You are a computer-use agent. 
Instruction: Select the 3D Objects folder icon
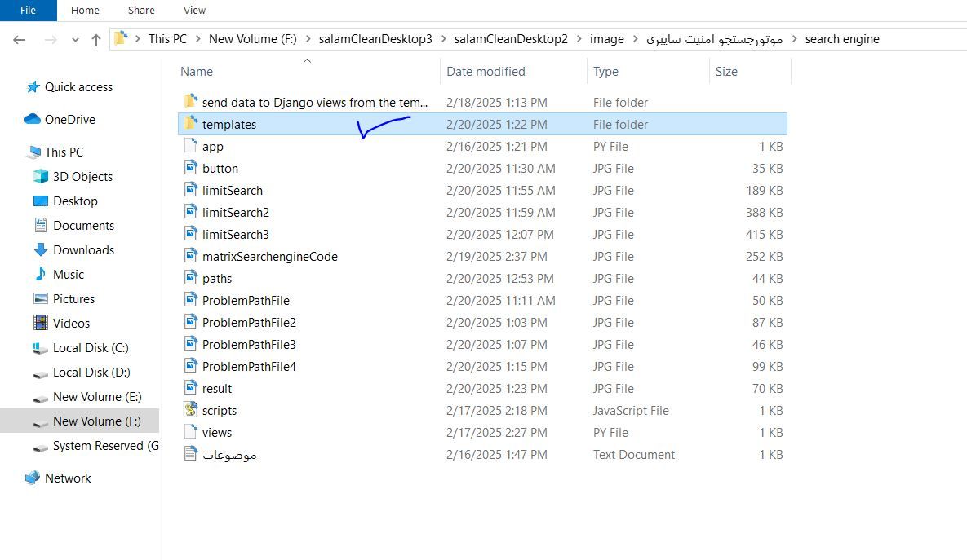tap(41, 177)
